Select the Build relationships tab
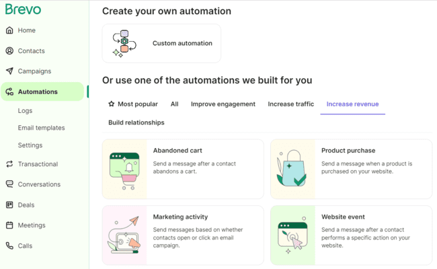The image size is (437, 269). click(136, 122)
